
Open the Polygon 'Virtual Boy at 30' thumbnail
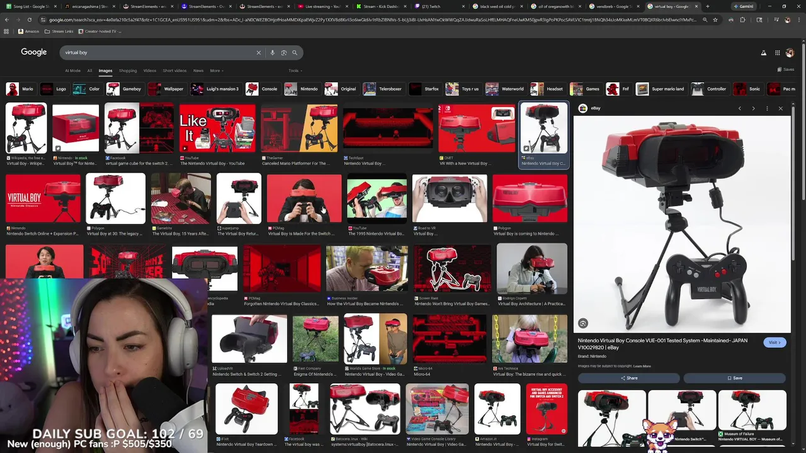(x=115, y=198)
